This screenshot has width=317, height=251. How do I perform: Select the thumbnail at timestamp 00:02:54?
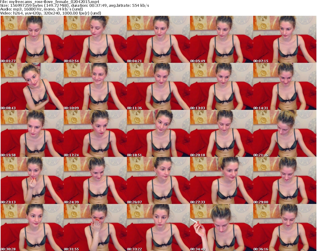(95, 39)
